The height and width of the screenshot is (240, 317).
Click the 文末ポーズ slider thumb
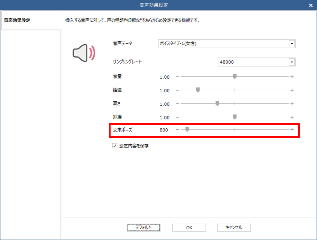point(187,129)
